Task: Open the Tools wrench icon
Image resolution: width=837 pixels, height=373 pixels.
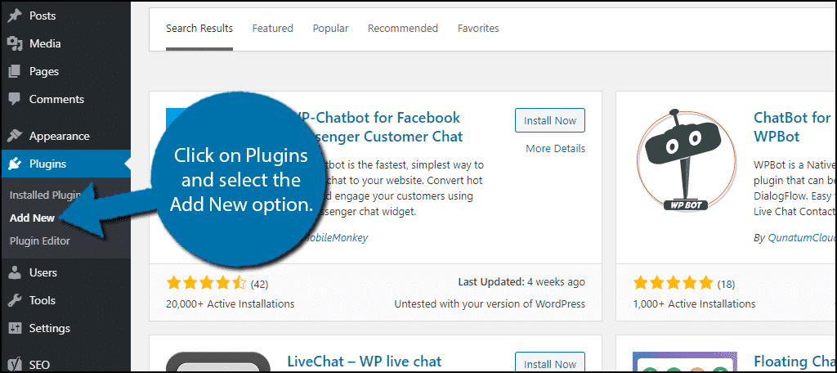Action: pyautogui.click(x=15, y=300)
